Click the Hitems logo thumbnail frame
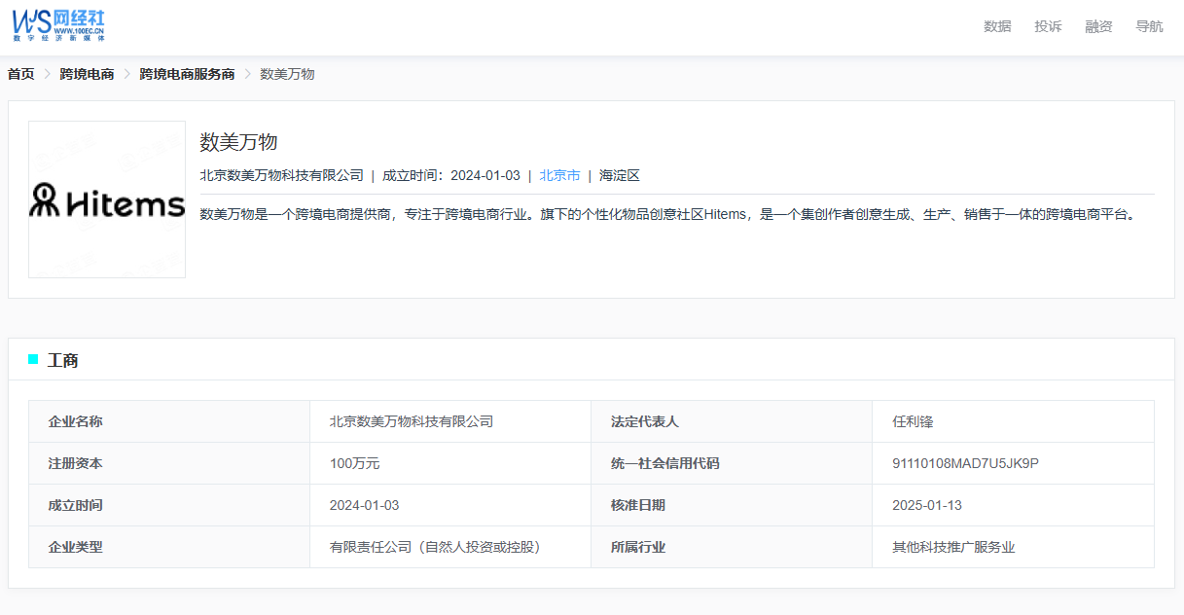This screenshot has height=615, width=1184. pyautogui.click(x=107, y=199)
